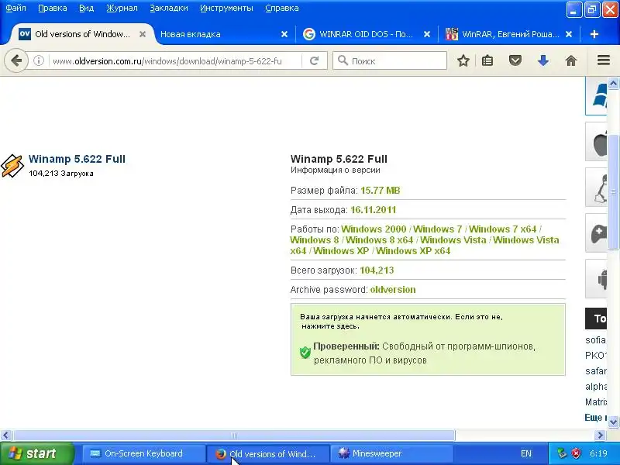Switch to On-Screen Keyboard in taskbar
Image resolution: width=620 pixels, height=465 pixels.
143,453
